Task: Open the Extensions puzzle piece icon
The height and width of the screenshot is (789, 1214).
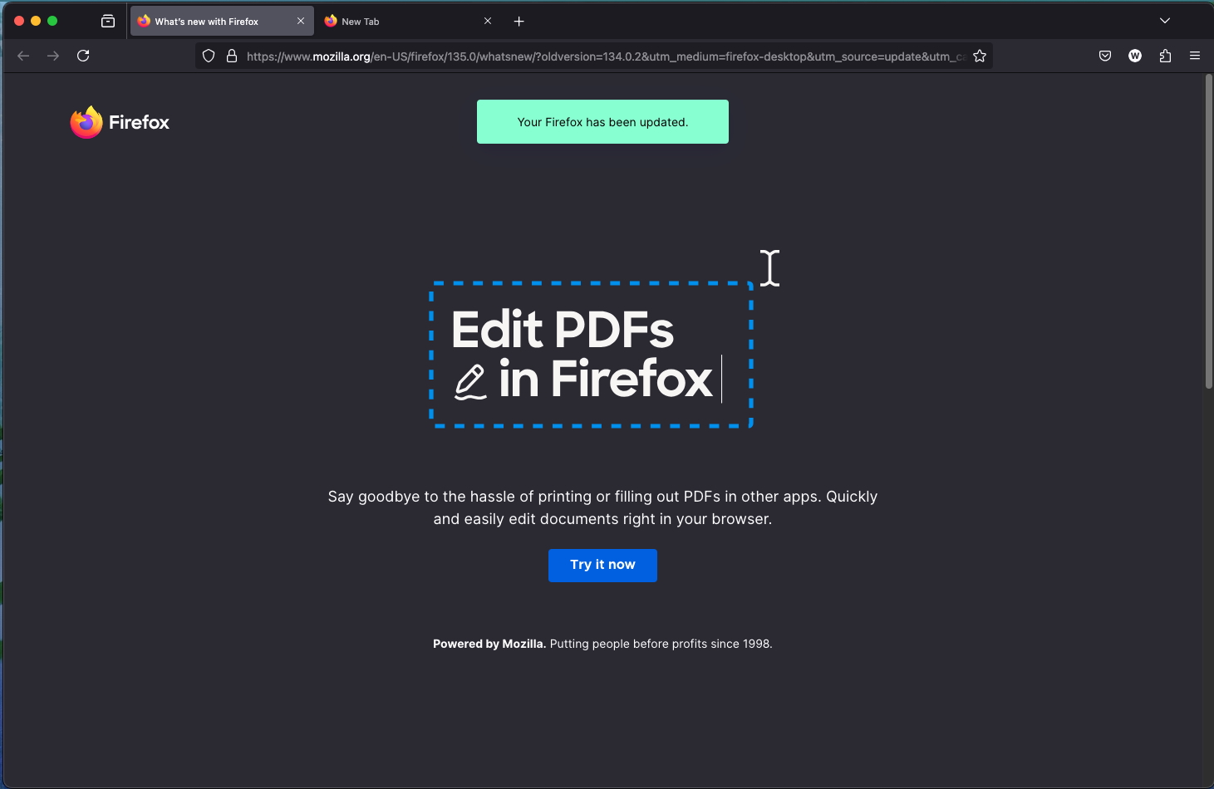Action: pyautogui.click(x=1165, y=56)
